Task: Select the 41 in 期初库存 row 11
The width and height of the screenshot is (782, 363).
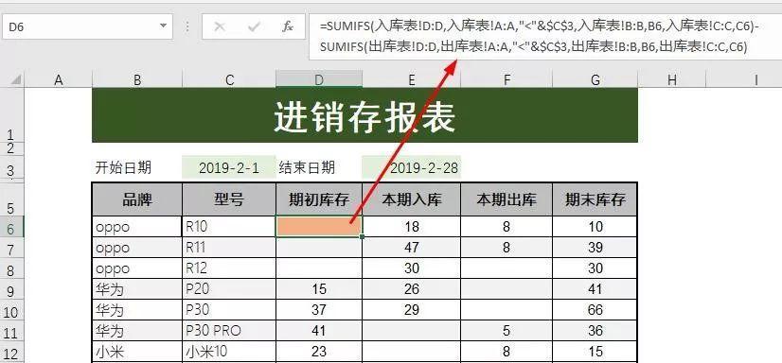Action: coord(319,331)
